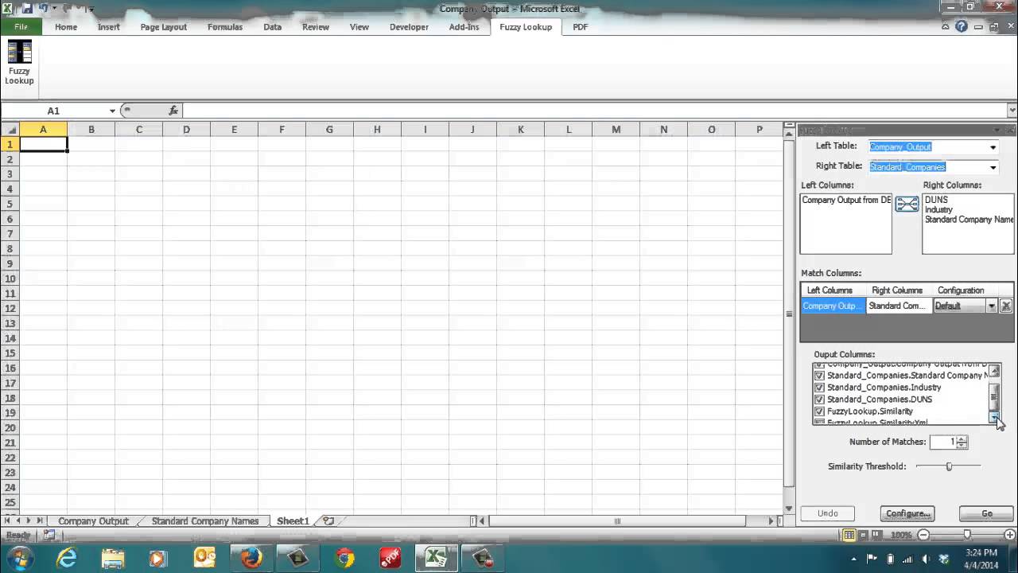Select column header D
The height and width of the screenshot is (573, 1018).
pos(186,130)
